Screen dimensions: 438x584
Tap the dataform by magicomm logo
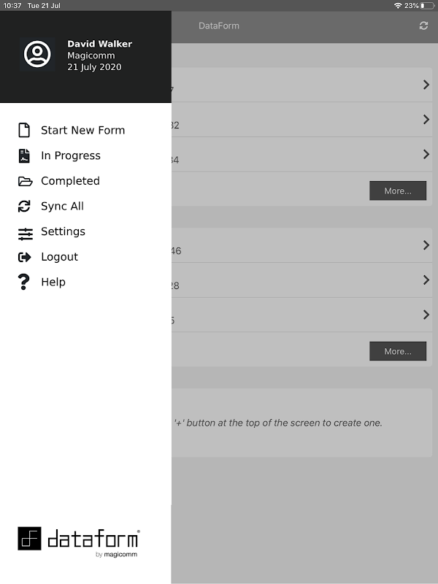pos(78,542)
